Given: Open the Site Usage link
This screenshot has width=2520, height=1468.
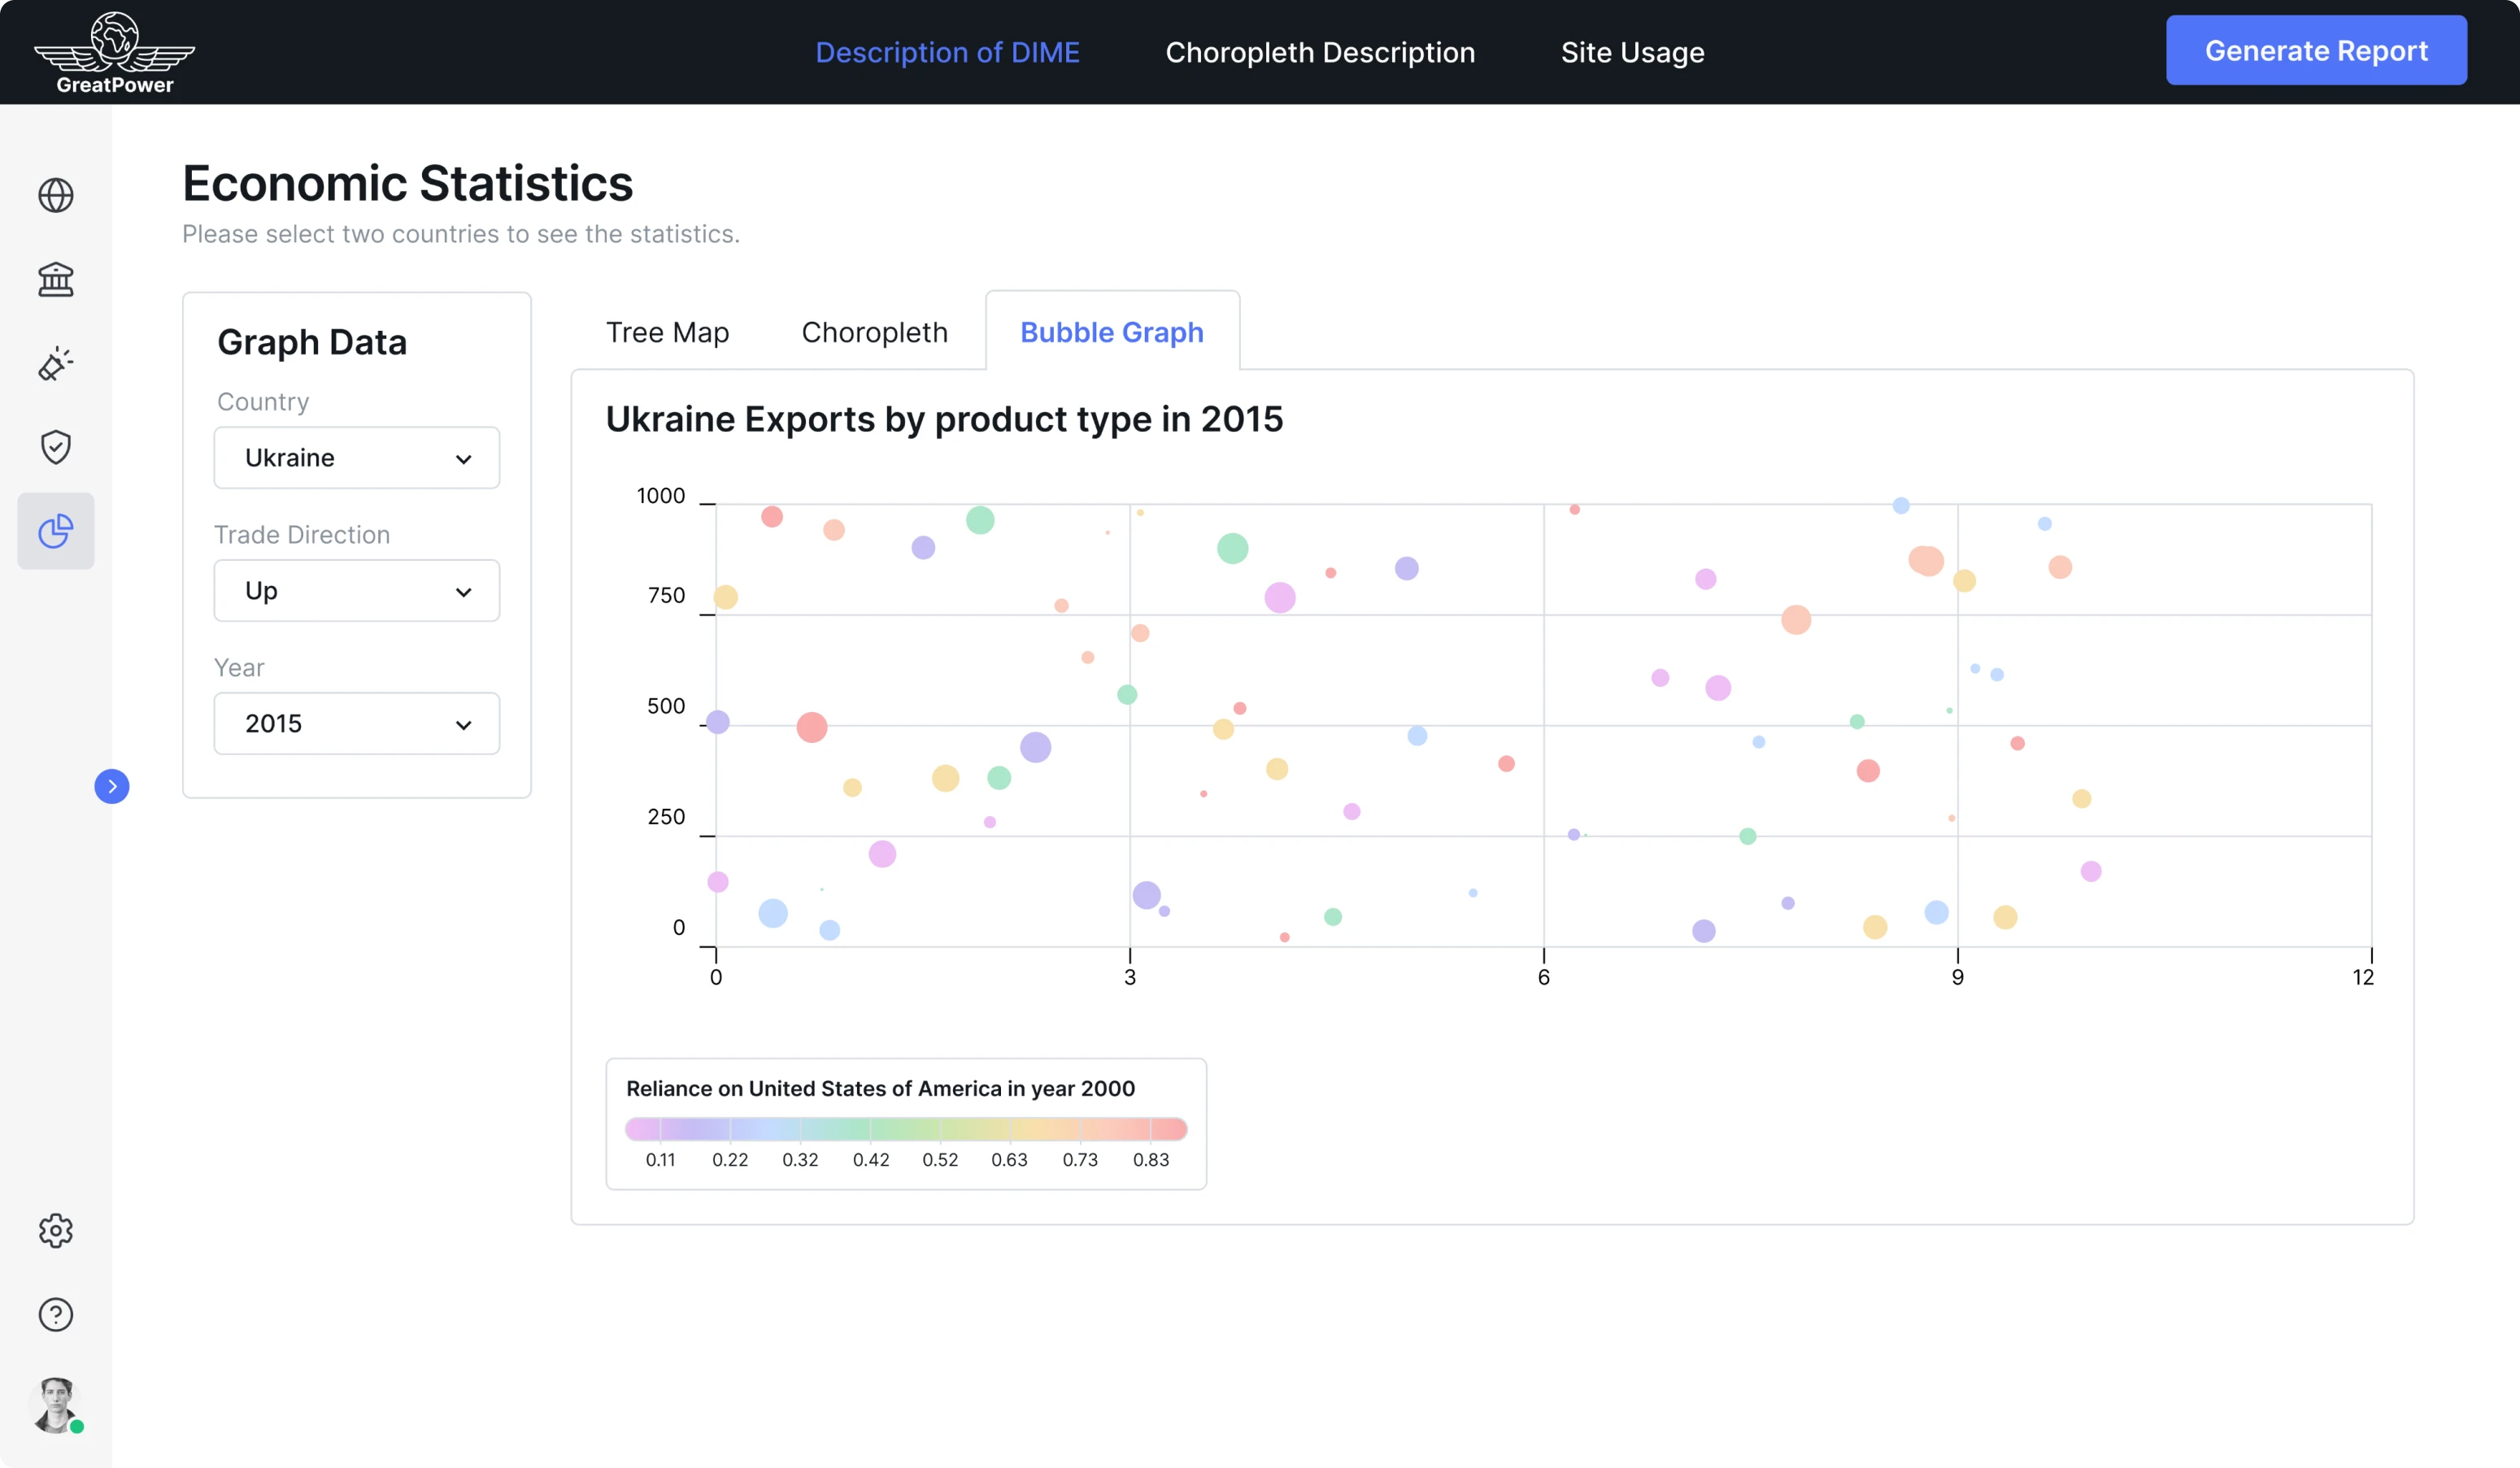Looking at the screenshot, I should (x=1632, y=52).
